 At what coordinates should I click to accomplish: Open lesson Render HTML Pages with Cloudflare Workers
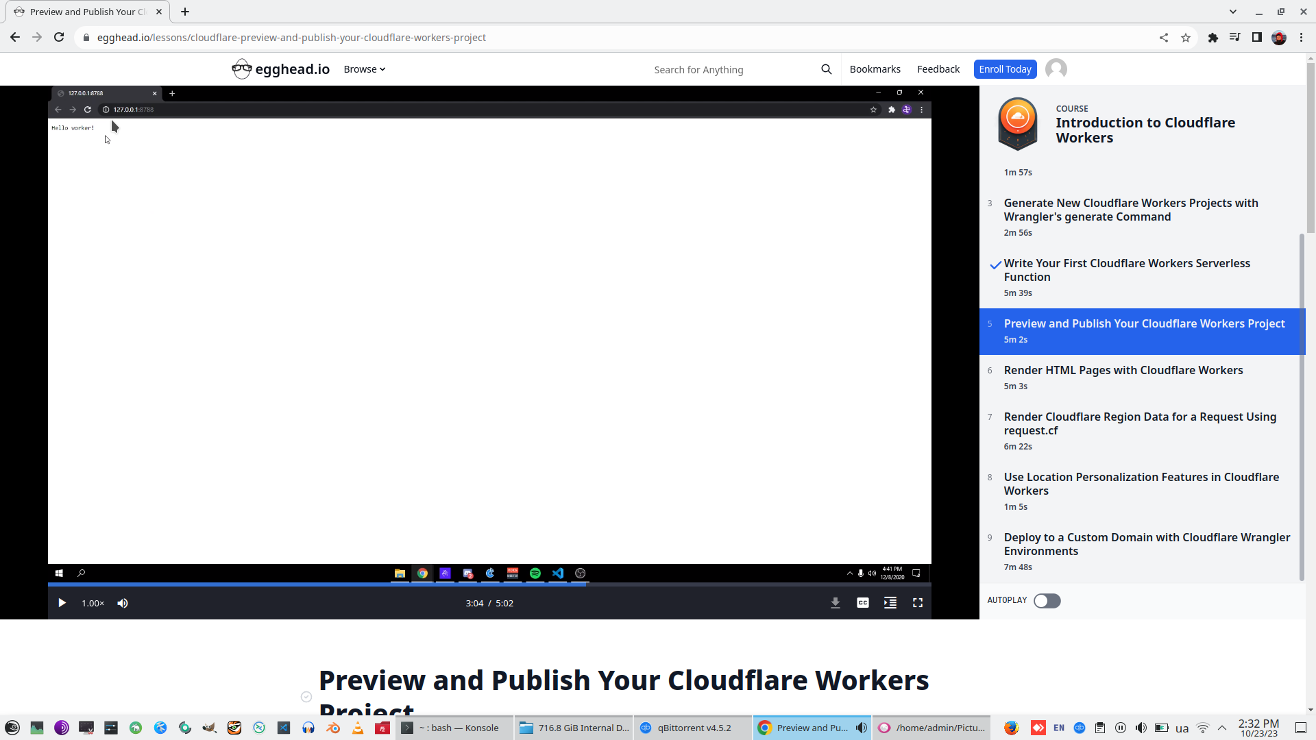click(1123, 371)
